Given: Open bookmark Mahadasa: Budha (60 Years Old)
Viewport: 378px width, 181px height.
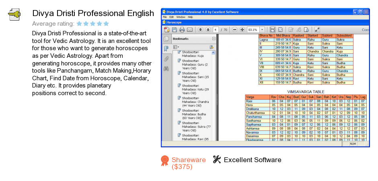Looking at the screenshot, I should (193, 114).
